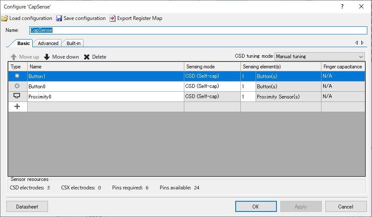Click the OK button
The height and width of the screenshot is (217, 372).
(256, 206)
